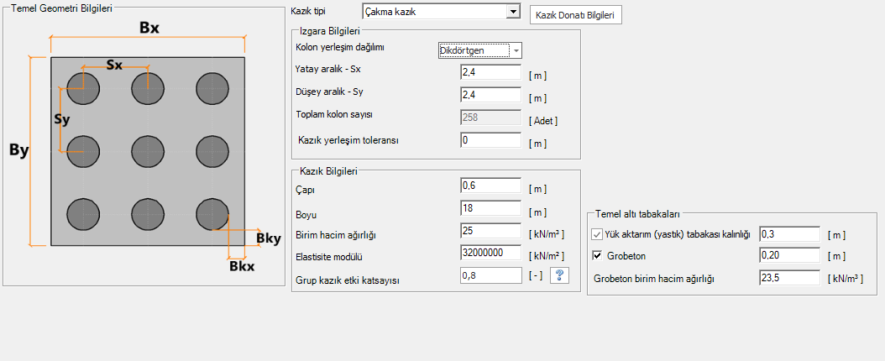This screenshot has height=361, width=885.
Task: Edit Grobeton birim hacim ağırlığı field
Action: click(x=789, y=278)
